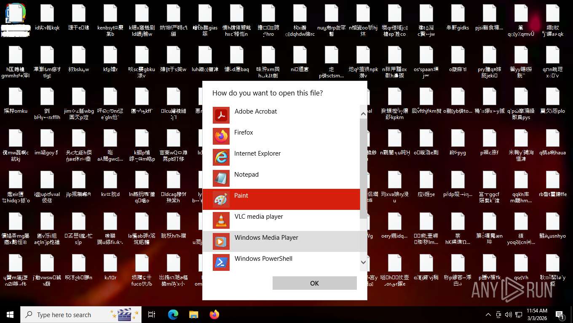Select the Notepad text label

[246, 175]
